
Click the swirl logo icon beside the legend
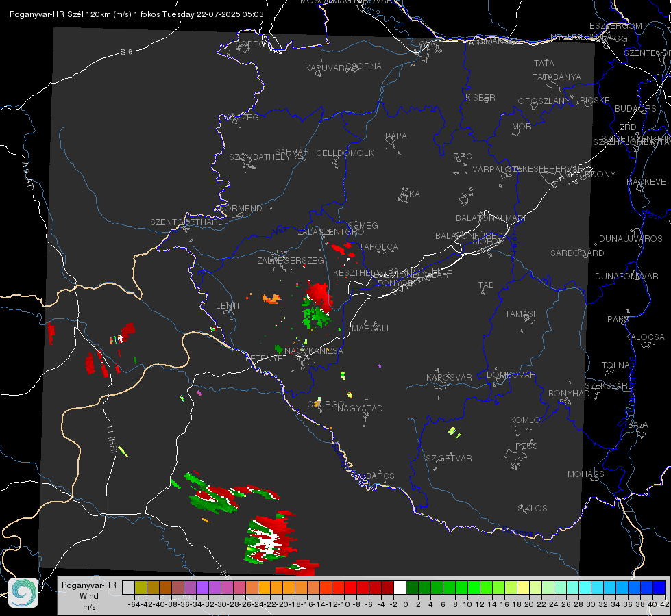click(x=23, y=593)
